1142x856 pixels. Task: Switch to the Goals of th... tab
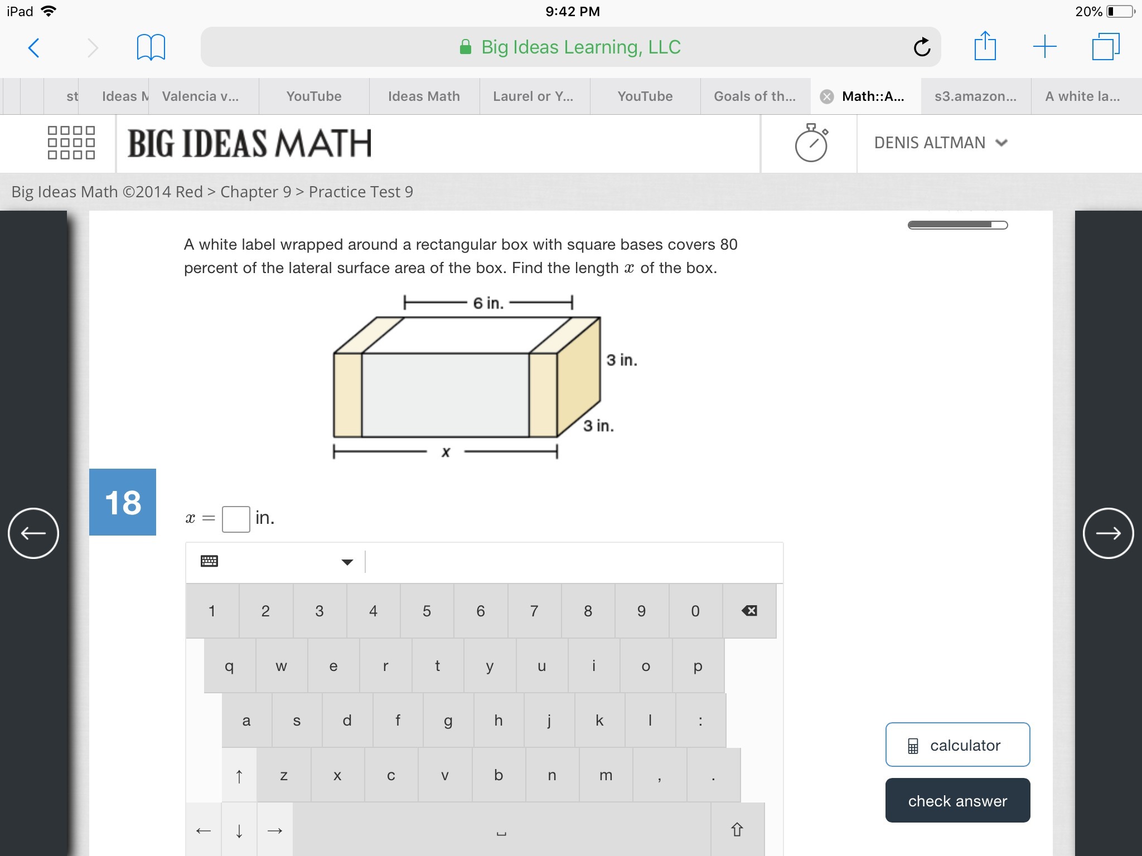click(x=754, y=96)
